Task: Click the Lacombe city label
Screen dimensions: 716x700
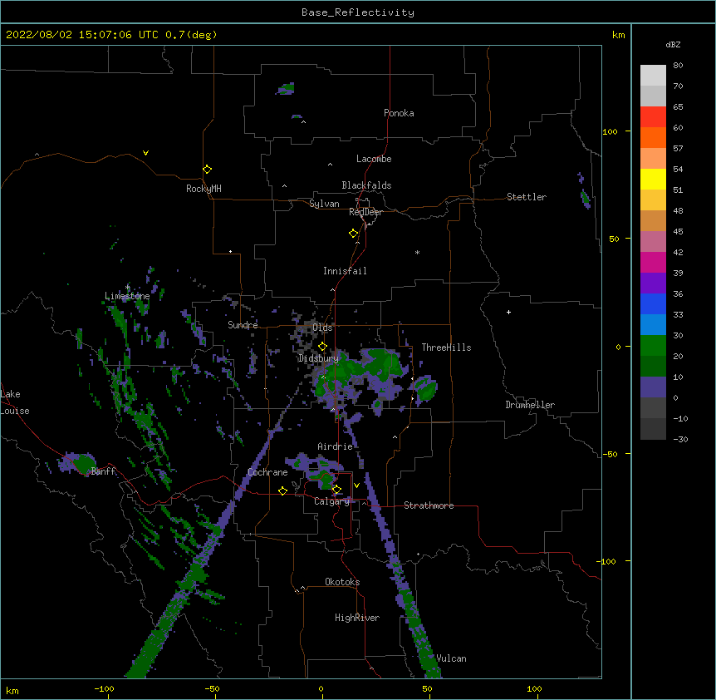Action: pos(374,159)
